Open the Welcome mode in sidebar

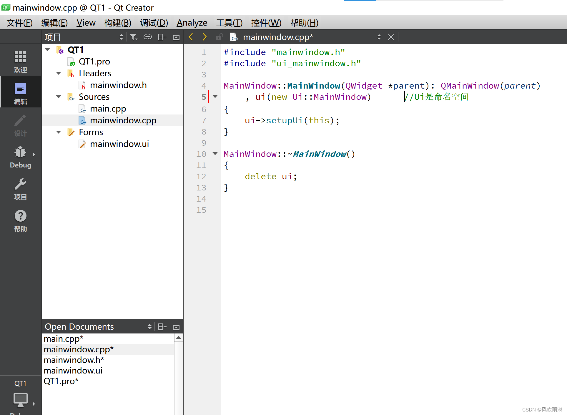coord(20,61)
